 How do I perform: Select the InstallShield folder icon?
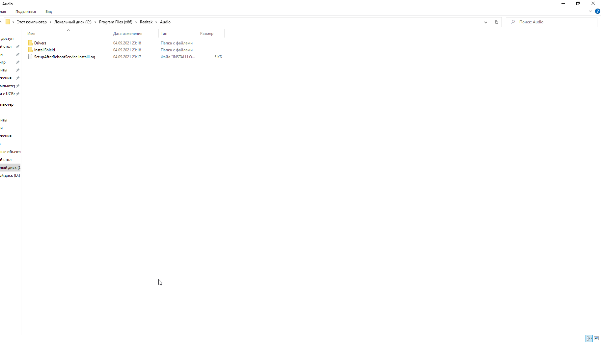30,50
